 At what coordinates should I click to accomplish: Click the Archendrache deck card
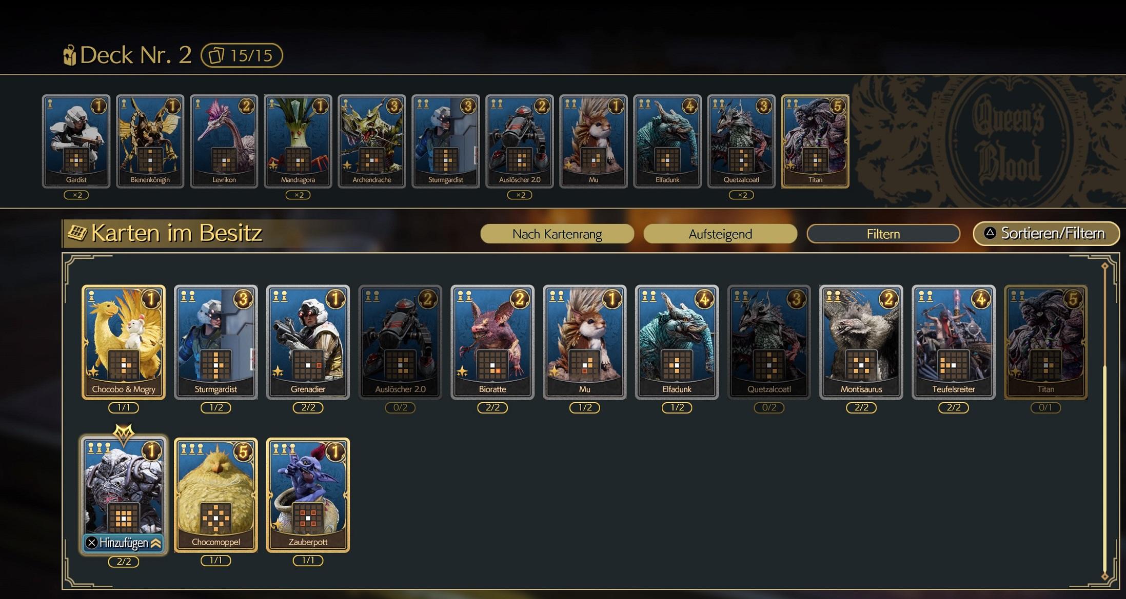click(372, 141)
